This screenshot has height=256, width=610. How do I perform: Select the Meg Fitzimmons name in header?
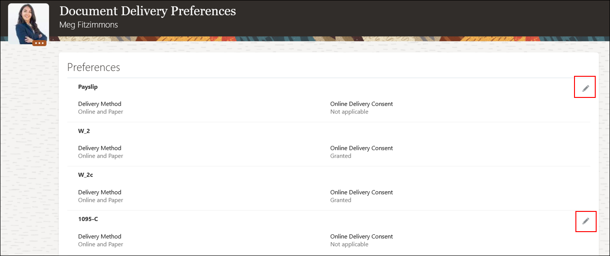[89, 25]
